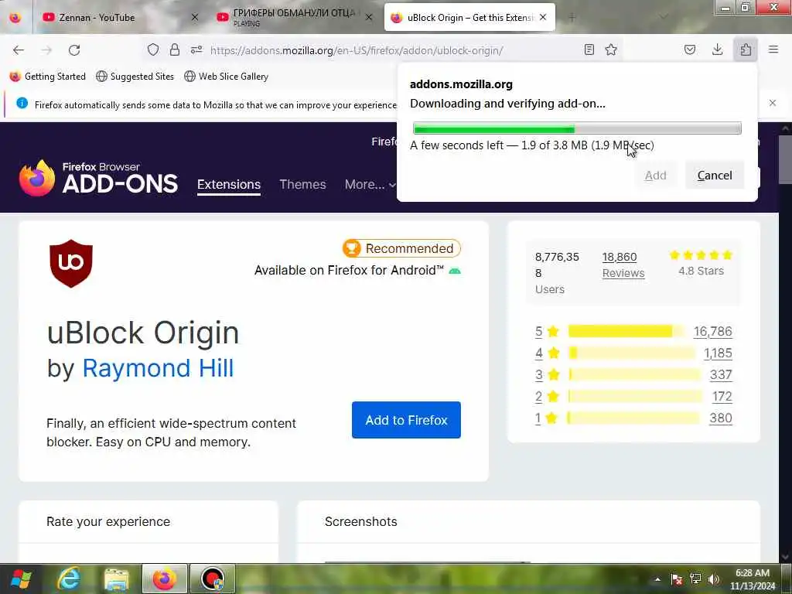Open the Save to Pocket icon
Screen dimensions: 792x594
tap(690, 49)
